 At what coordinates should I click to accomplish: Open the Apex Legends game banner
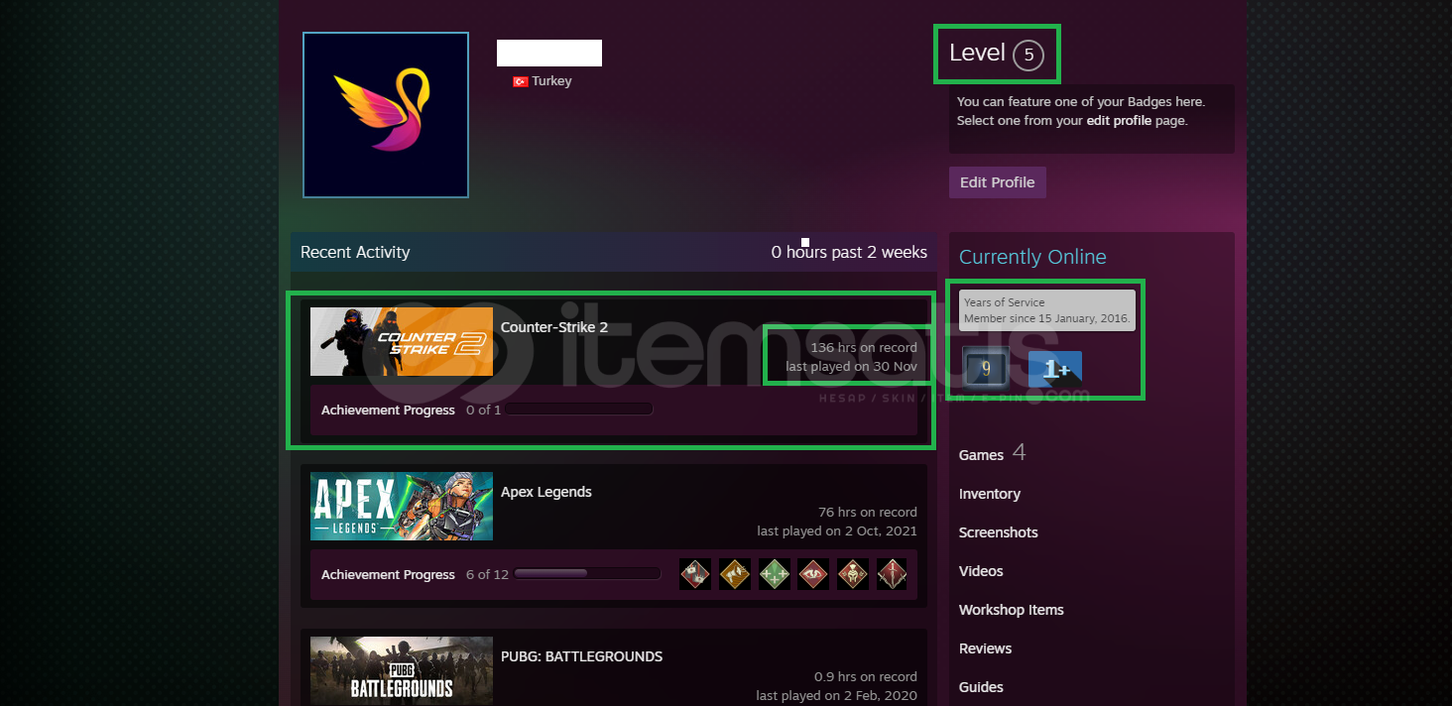(402, 506)
